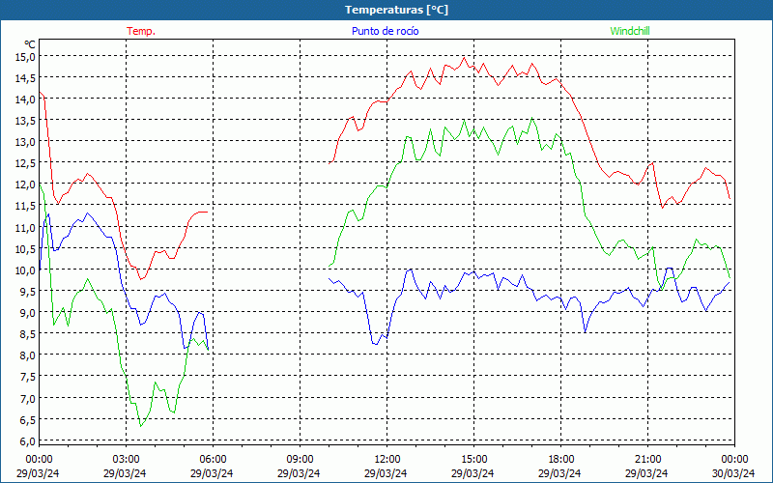Viewport: 773px width, 483px height.
Task: Click the 7,0 y-axis value
Action: coord(29,398)
